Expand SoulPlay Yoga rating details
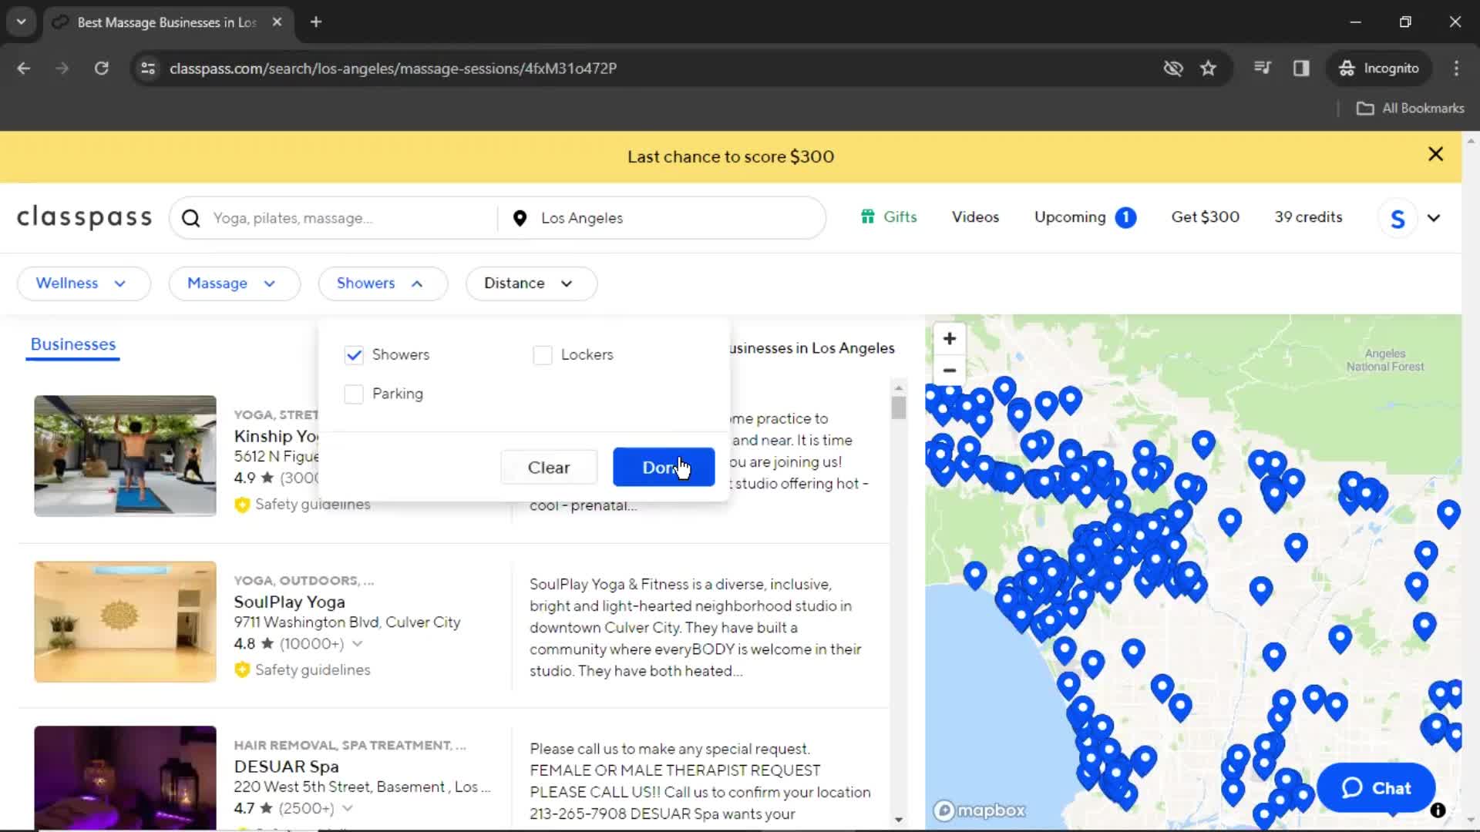1480x832 pixels. [358, 644]
